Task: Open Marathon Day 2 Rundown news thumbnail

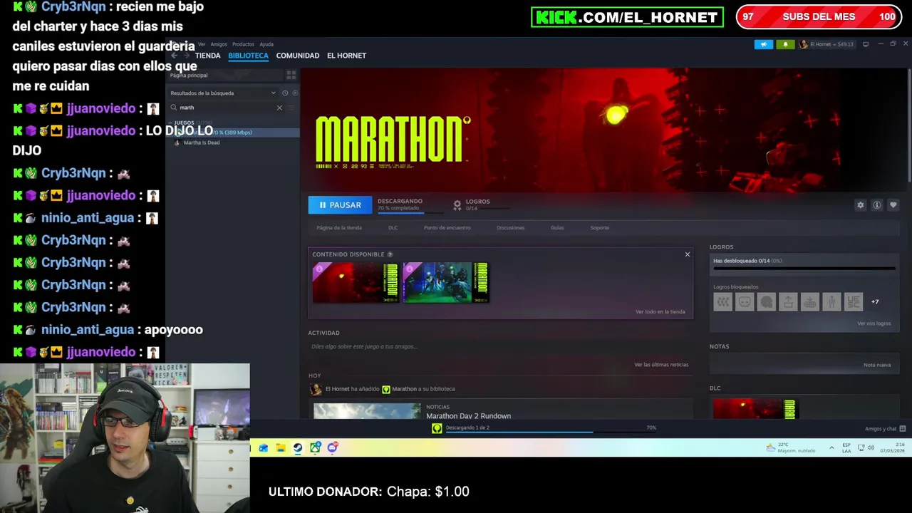Action: tap(367, 411)
